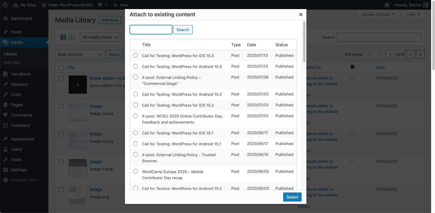Open the WordPress logo menu in the admin bar

(5, 5)
